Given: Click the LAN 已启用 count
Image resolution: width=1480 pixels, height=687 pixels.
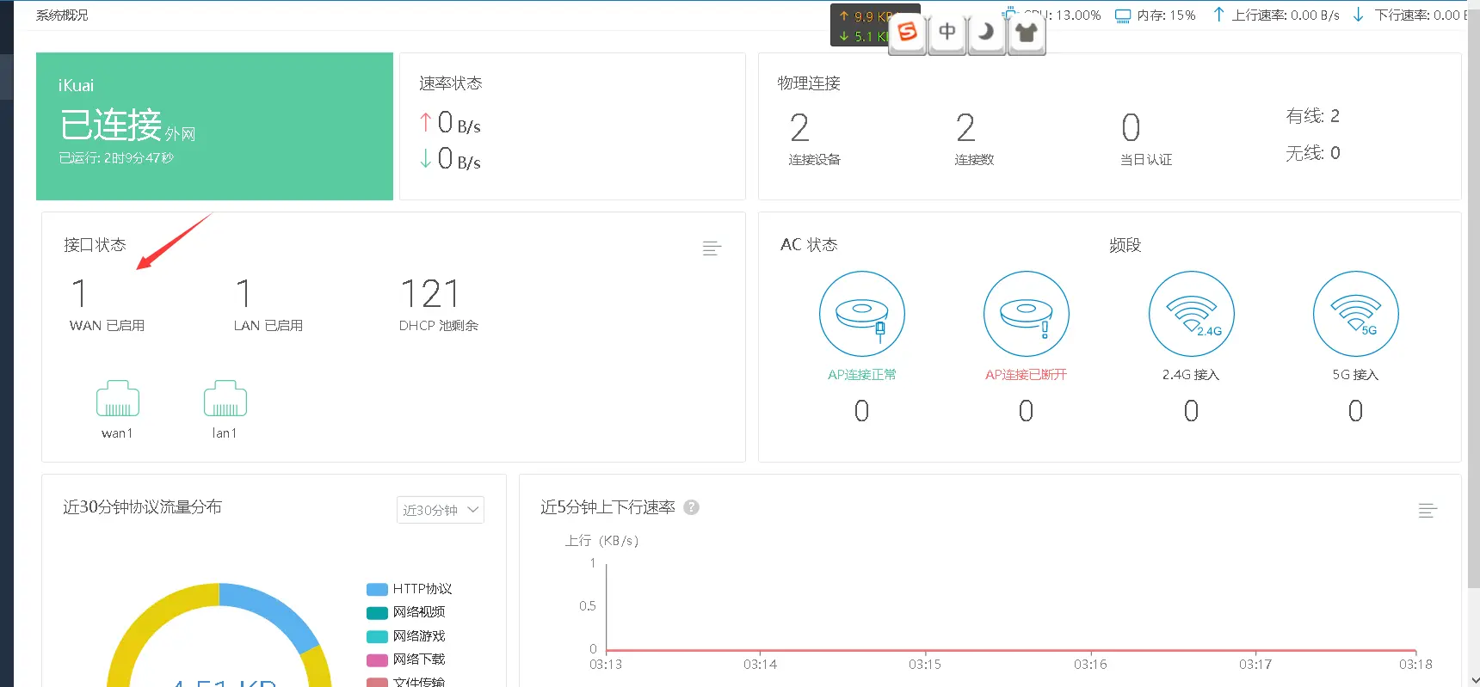Looking at the screenshot, I should click(244, 294).
